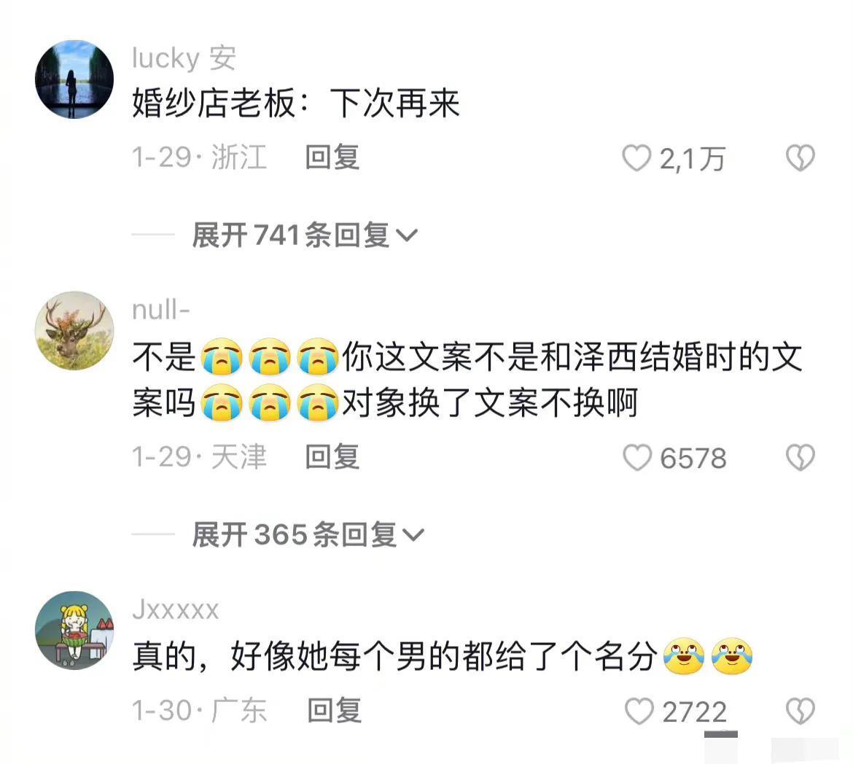Open Jxxxxx's cartoon girl avatar

74,630
